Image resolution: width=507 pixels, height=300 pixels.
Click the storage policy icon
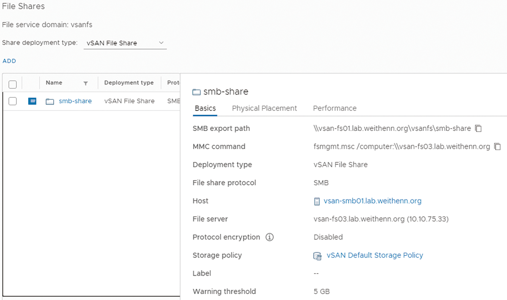[317, 256]
